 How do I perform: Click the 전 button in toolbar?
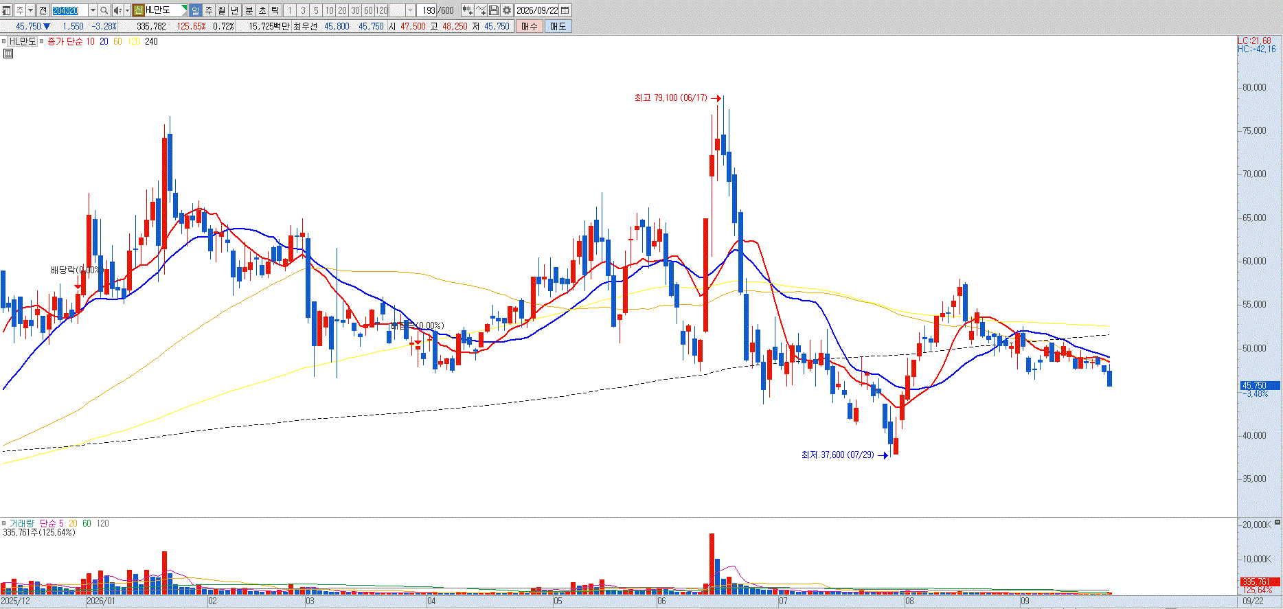43,10
